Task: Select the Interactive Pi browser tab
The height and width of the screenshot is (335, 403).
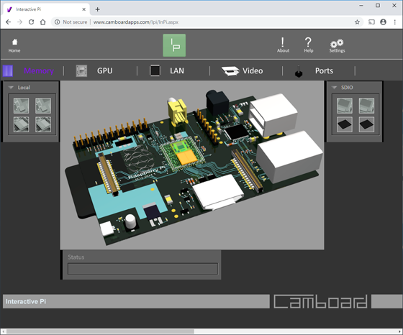Action: point(47,9)
